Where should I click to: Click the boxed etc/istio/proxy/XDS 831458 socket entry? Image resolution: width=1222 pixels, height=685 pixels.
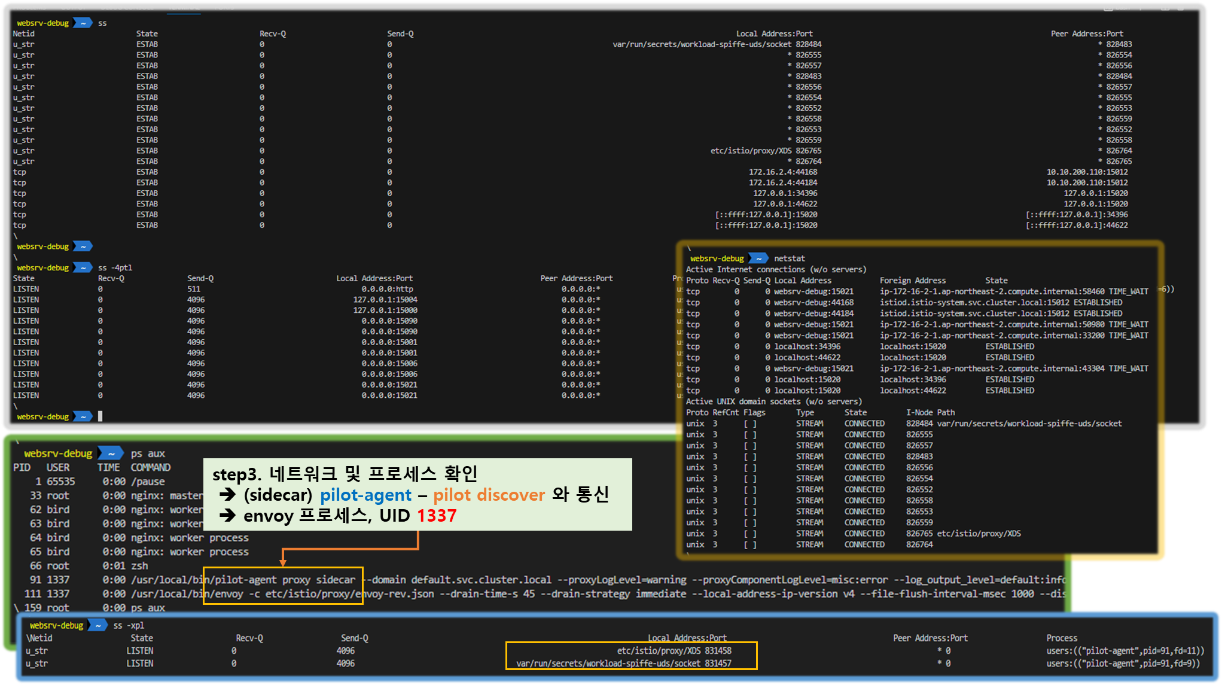(674, 650)
